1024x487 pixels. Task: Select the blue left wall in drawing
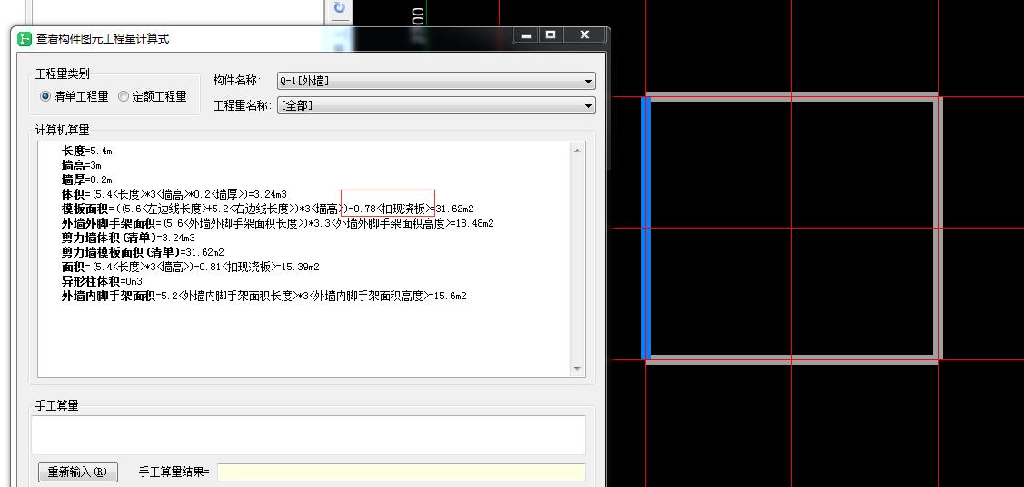coord(646,228)
